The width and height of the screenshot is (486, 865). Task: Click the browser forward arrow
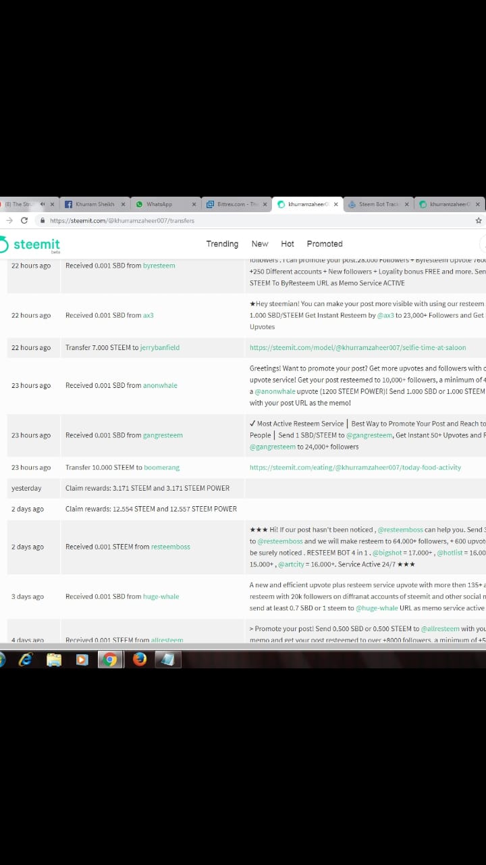[9, 220]
